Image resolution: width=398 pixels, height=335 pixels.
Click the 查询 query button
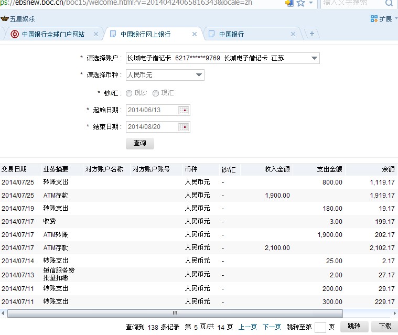tap(140, 143)
